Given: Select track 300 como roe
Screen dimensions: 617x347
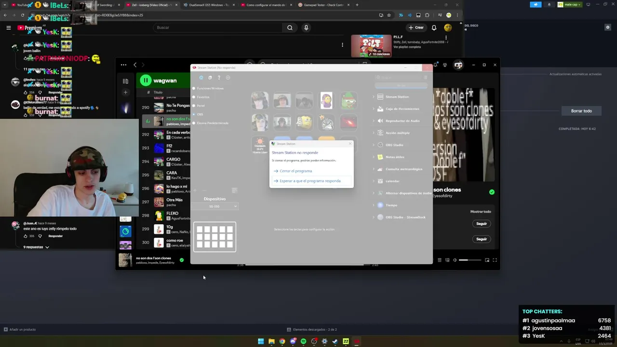Looking at the screenshot, I should pyautogui.click(x=165, y=242).
